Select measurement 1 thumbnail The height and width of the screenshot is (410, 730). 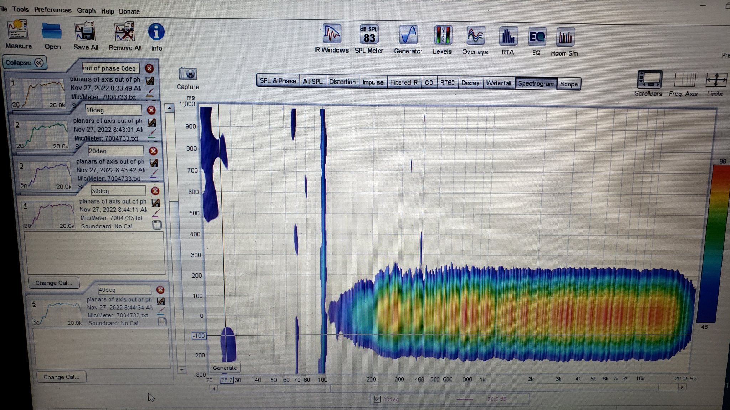click(38, 93)
